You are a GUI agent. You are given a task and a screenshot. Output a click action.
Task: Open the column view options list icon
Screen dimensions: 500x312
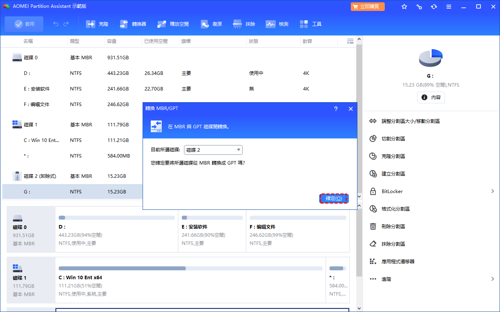(350, 41)
